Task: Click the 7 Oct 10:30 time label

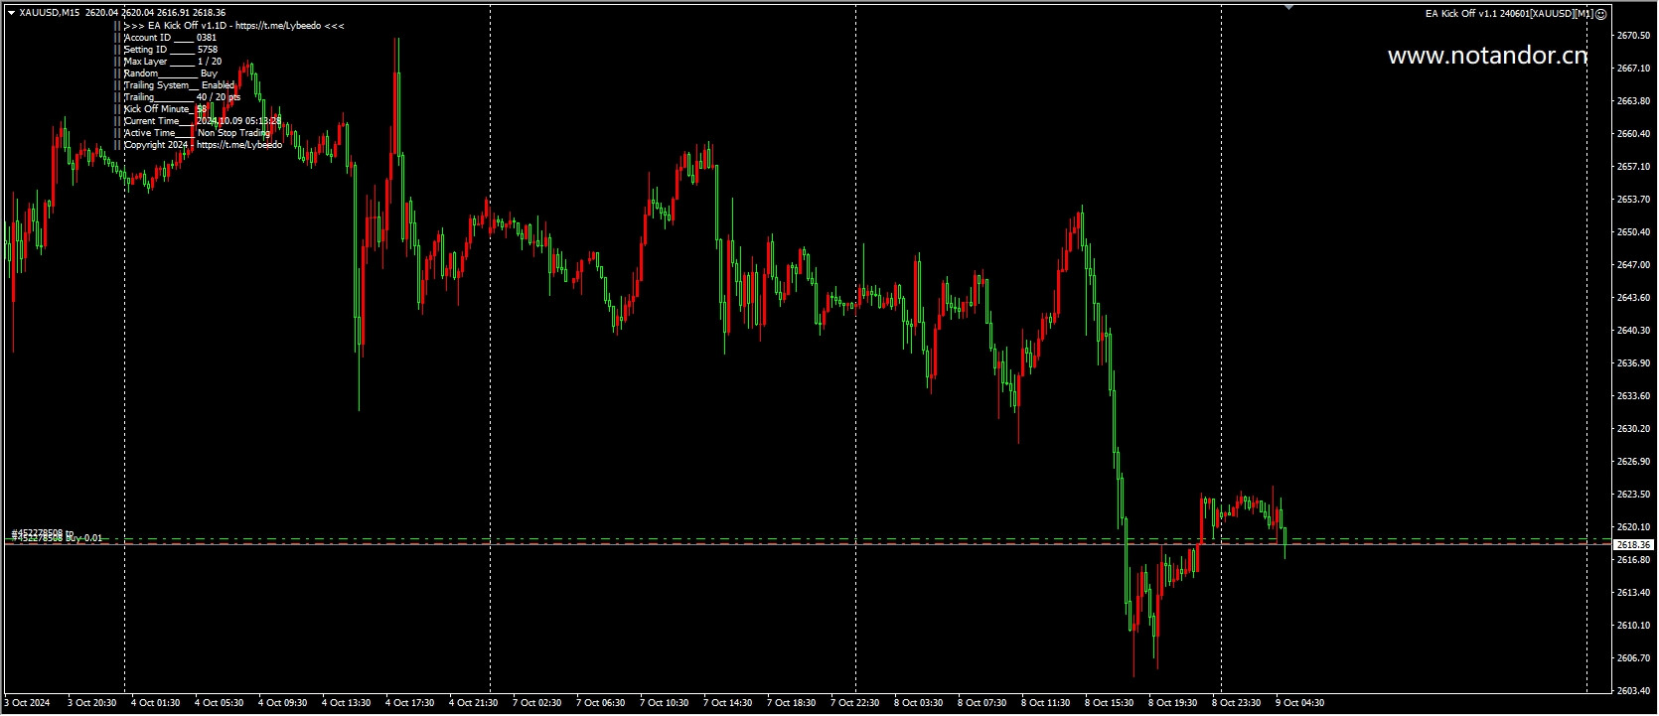Action: (x=665, y=703)
